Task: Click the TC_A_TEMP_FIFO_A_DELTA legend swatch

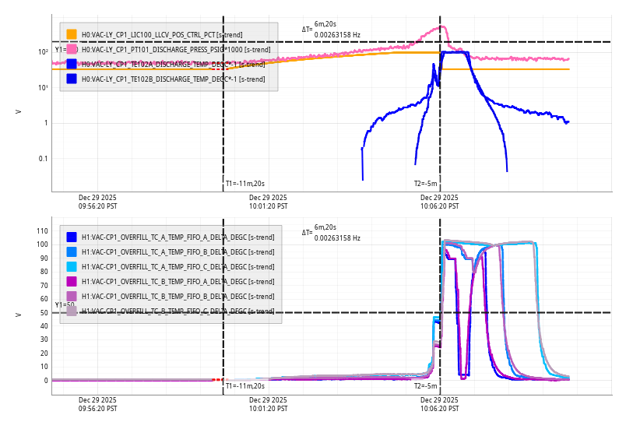Action: pyautogui.click(x=72, y=237)
